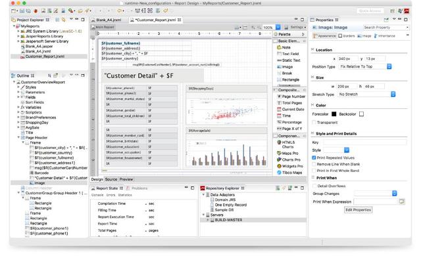The image size is (421, 256).
Task: Enable the Transparent checkbox
Action: pos(314,122)
